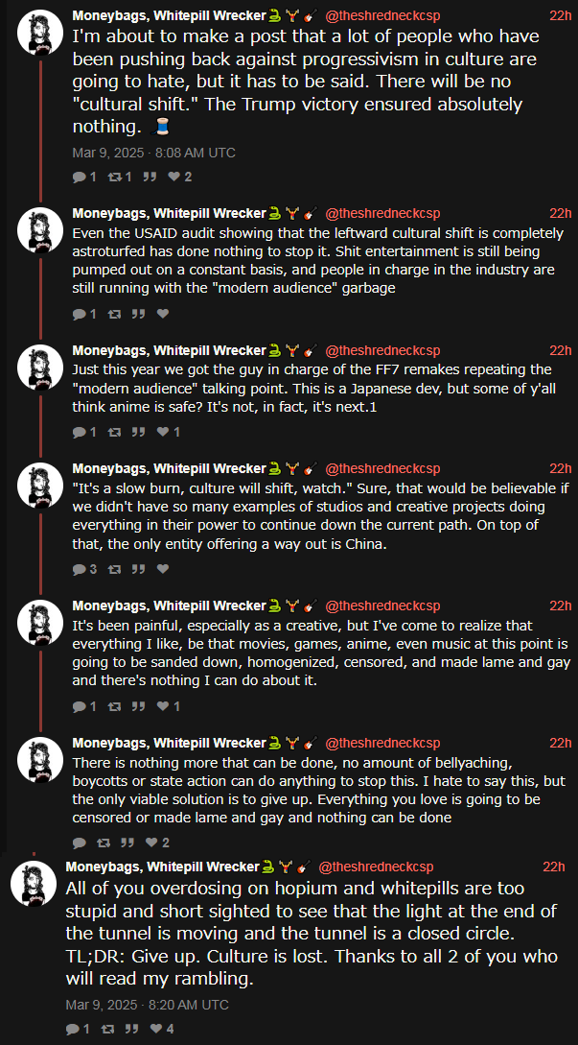
Task: Open display name link on the USAID audit post
Action: [x=169, y=213]
